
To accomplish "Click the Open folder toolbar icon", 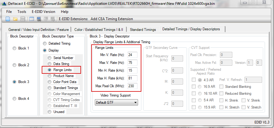I will coord(15,19).
